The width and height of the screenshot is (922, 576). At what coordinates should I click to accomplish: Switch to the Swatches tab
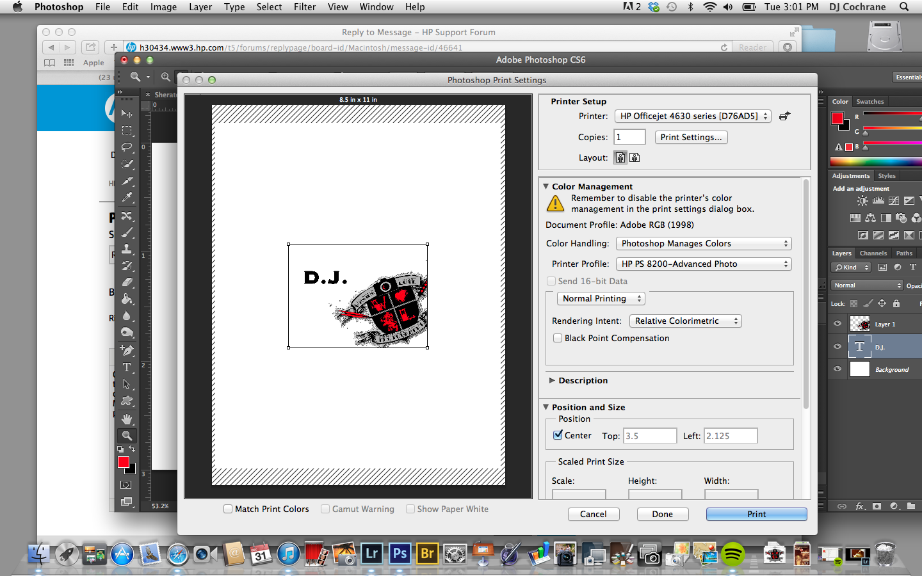(869, 101)
